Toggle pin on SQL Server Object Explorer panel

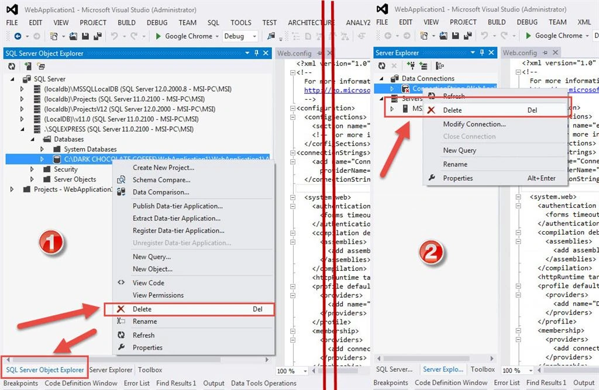pyautogui.click(x=257, y=53)
